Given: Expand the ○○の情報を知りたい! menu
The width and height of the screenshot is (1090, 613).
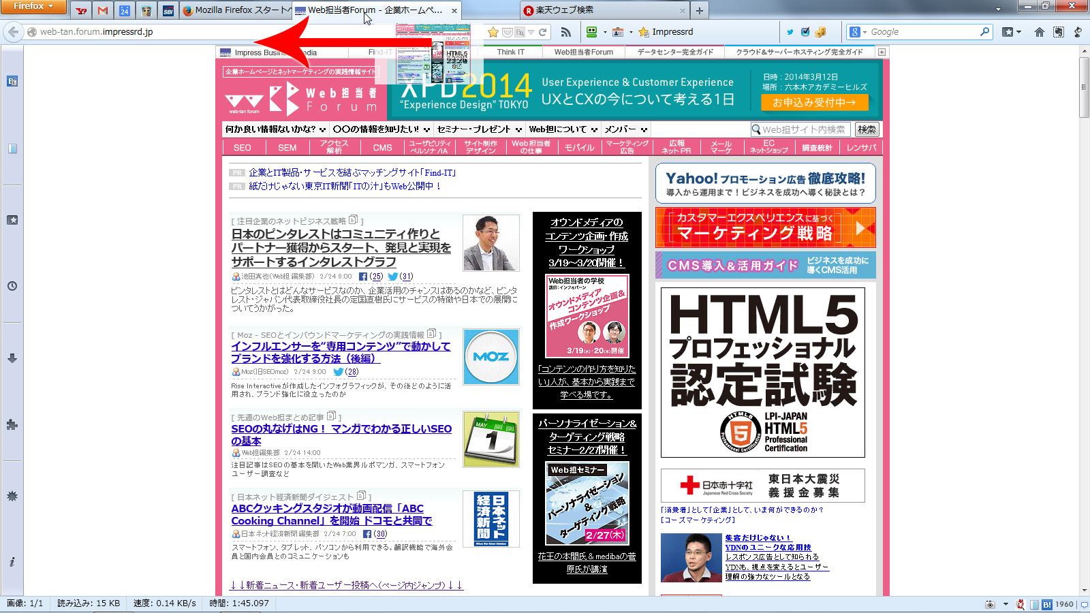Looking at the screenshot, I should [381, 129].
